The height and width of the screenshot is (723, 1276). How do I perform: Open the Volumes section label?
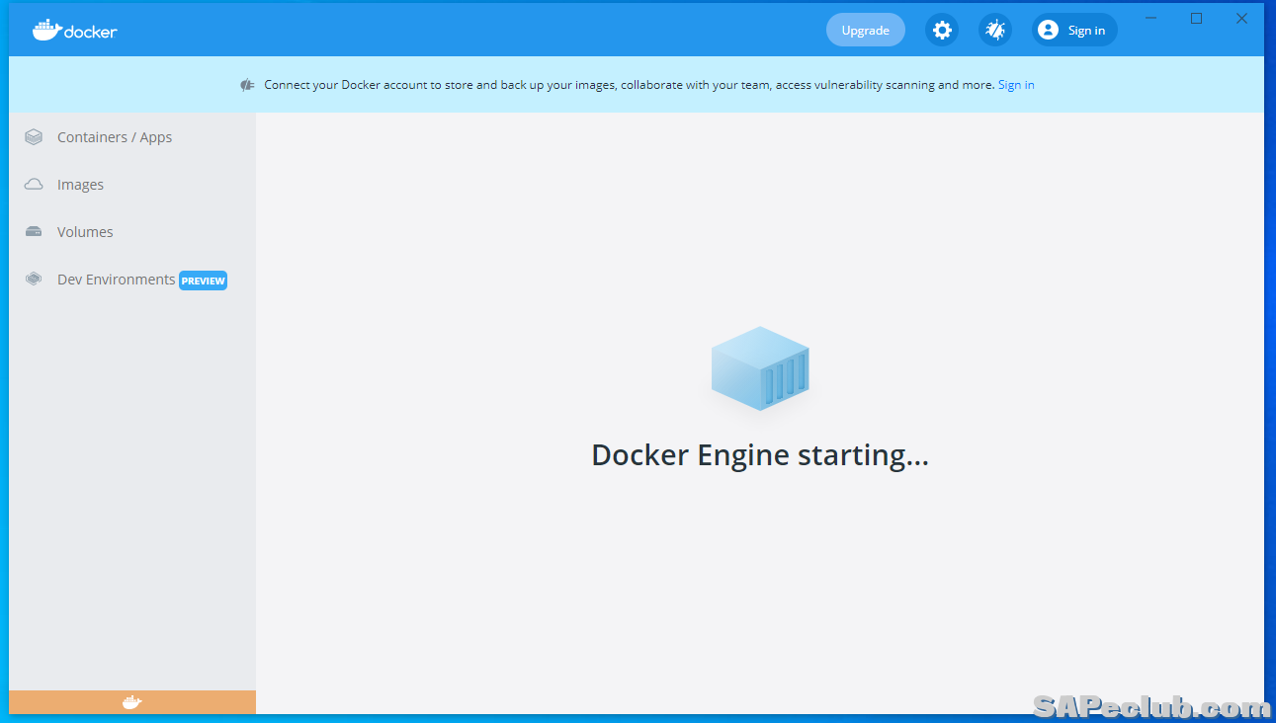coord(85,232)
